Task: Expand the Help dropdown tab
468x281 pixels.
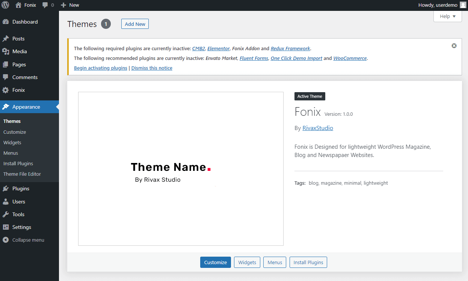Action: (x=447, y=16)
